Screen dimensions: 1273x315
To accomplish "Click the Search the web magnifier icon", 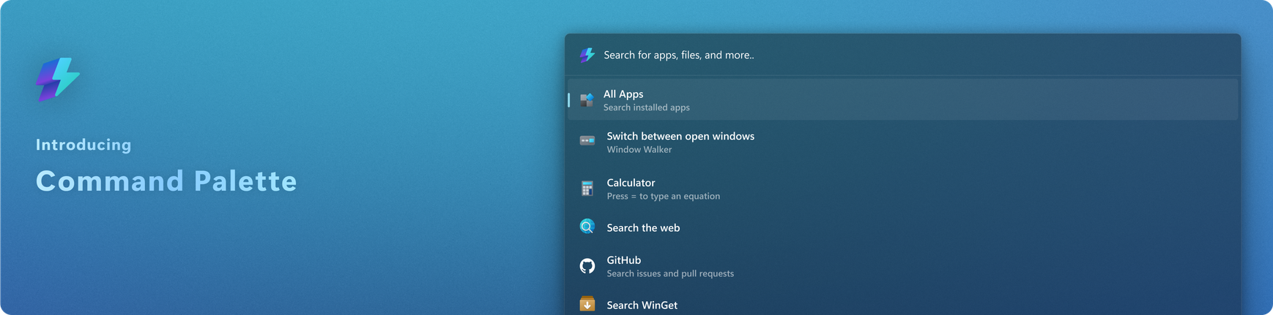I will 587,227.
